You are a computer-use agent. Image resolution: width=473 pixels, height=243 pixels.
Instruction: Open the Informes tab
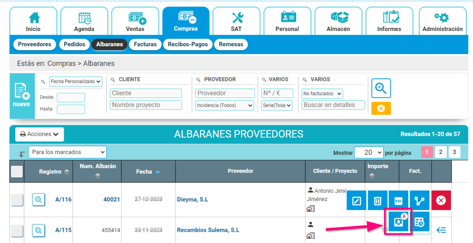[389, 21]
